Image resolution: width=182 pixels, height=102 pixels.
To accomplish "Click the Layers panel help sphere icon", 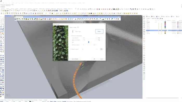I will point(162,19).
